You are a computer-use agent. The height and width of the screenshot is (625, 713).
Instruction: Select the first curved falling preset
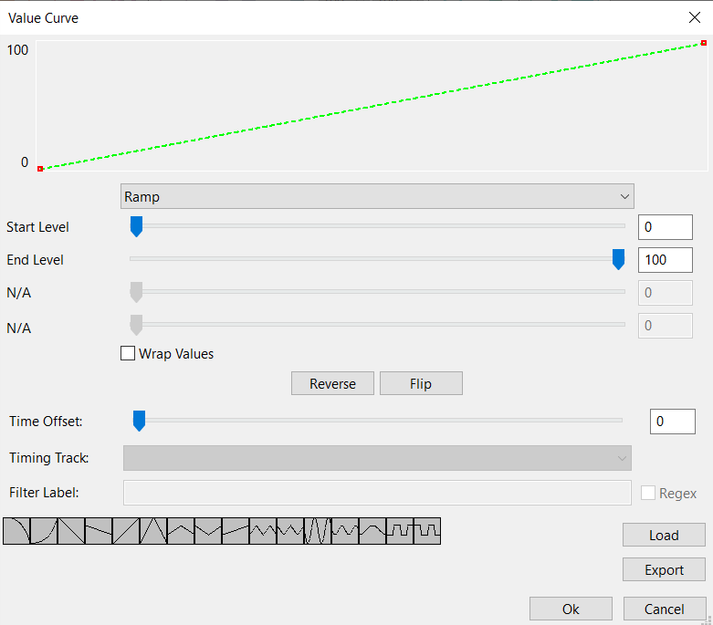16,531
